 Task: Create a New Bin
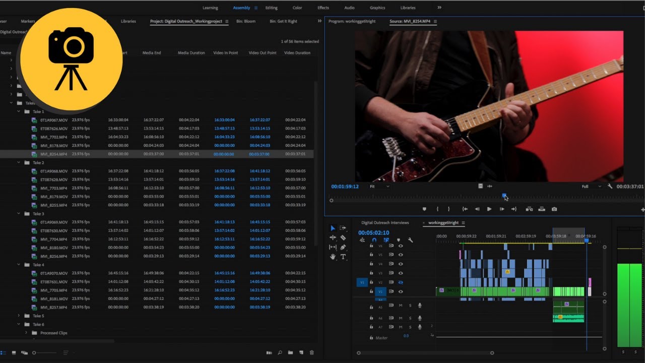coord(290,352)
